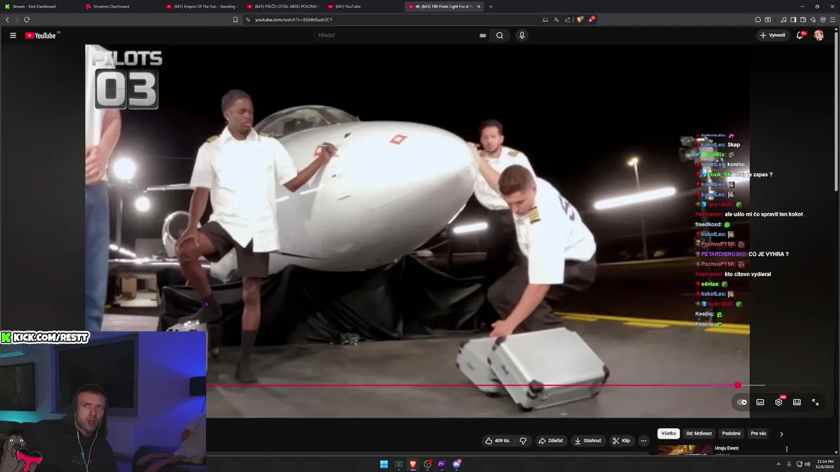Click the Klip clip button

[621, 441]
